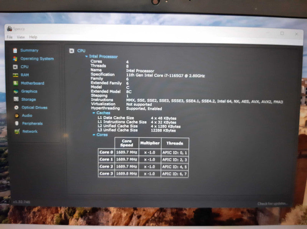
Task: Click the Optical Drives disc icon
Action: 17,108
